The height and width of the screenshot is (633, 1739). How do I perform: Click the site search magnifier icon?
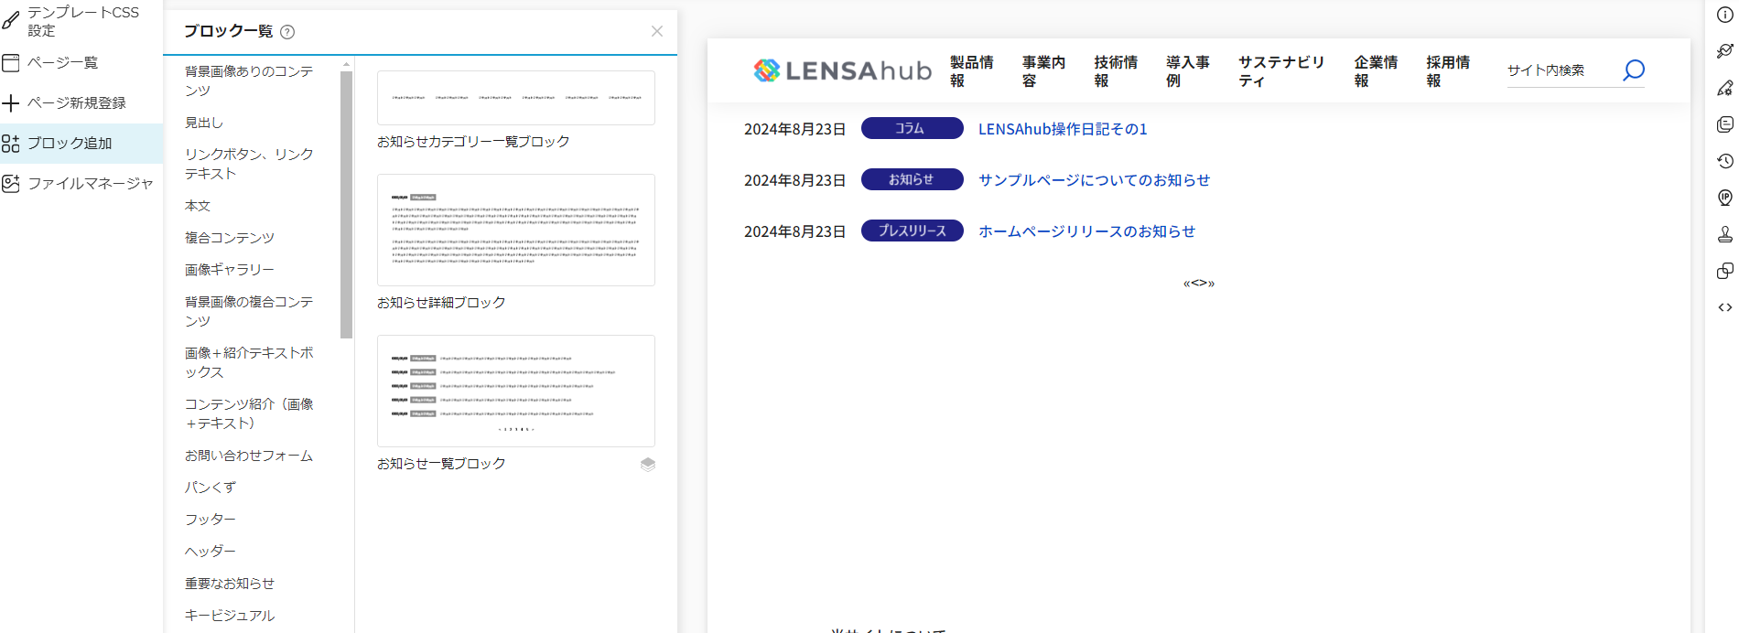coord(1634,70)
